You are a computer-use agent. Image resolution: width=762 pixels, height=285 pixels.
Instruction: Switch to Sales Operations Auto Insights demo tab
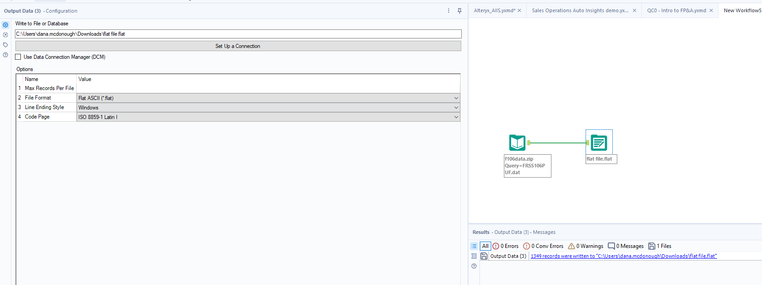[x=580, y=10]
